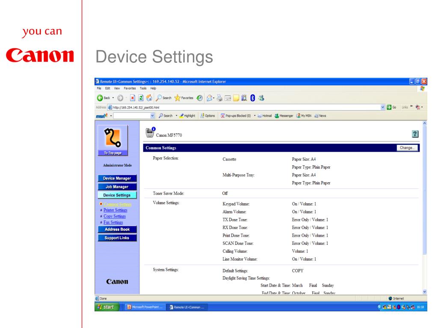The image size is (438, 328).
Task: Go to Home page icon
Action: (149, 98)
